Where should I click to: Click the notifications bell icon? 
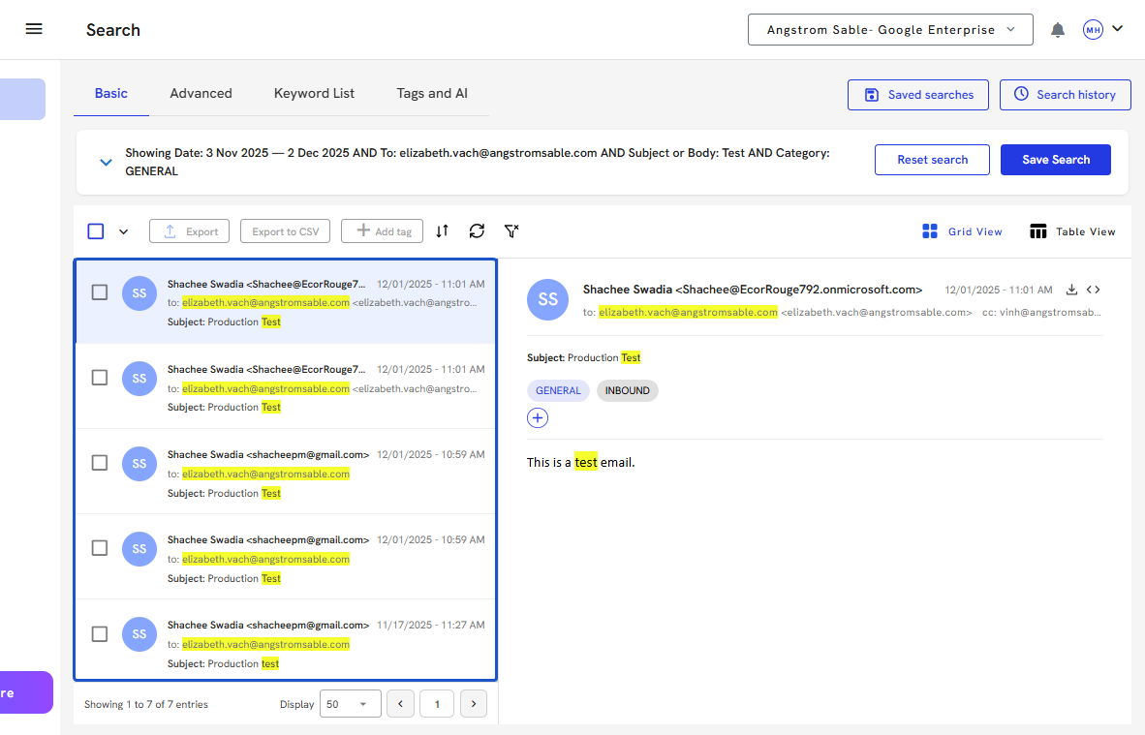(1058, 30)
